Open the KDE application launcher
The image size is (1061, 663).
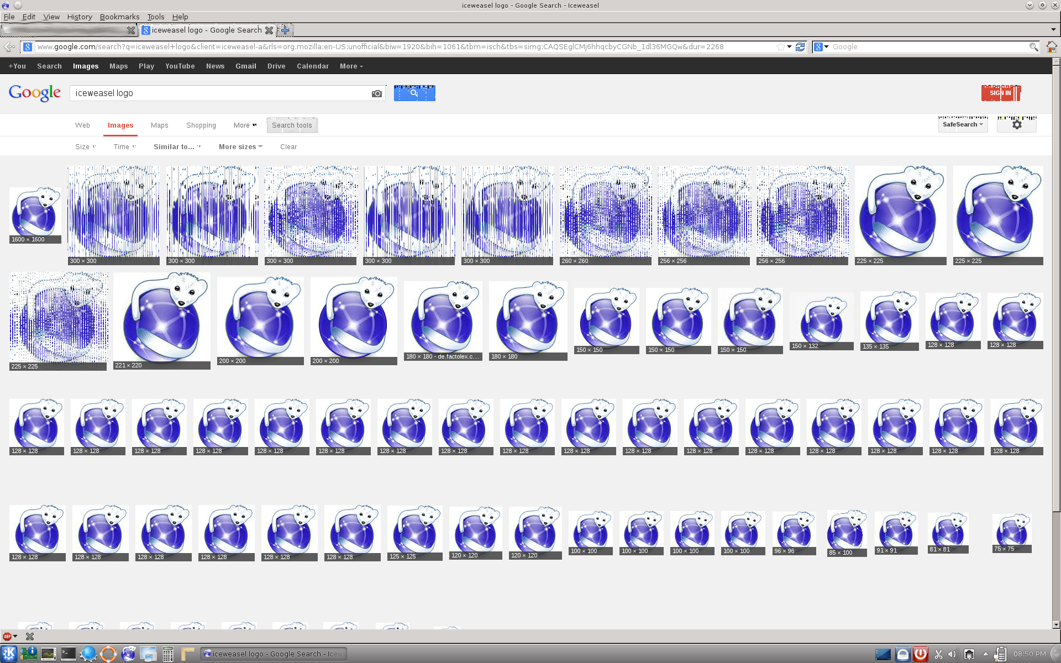click(x=9, y=654)
